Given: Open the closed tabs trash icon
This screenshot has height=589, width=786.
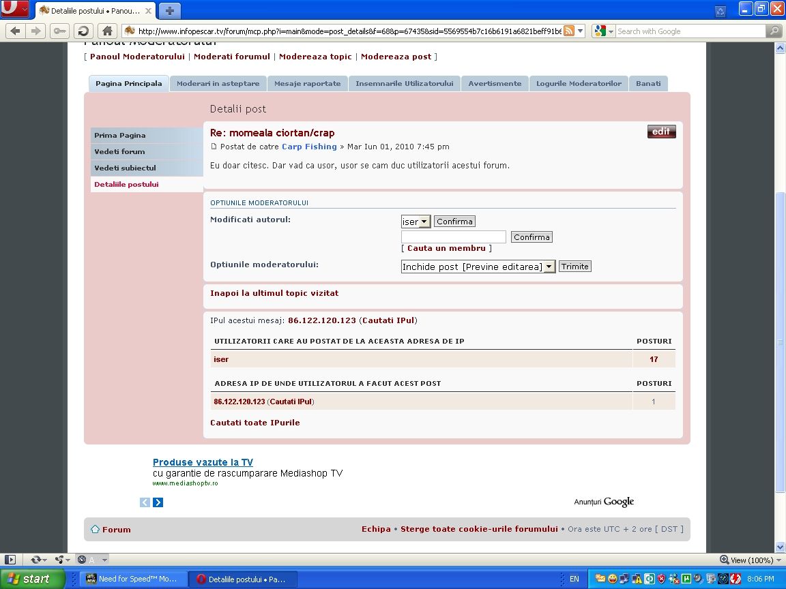Looking at the screenshot, I should tap(720, 11).
